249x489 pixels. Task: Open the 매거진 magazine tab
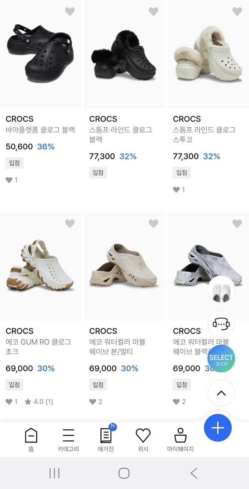(x=106, y=440)
